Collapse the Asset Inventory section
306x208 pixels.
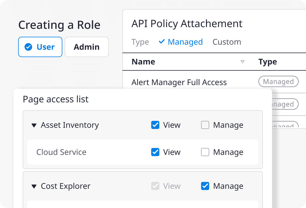[x=34, y=125]
